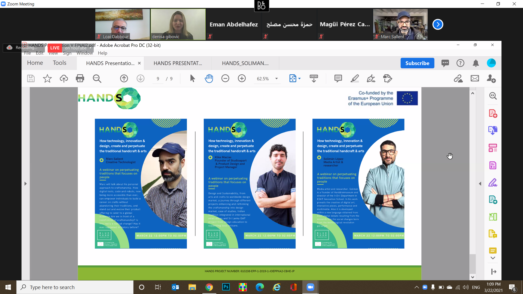Screen dimensions: 523x294
Task: Click the Add comment sticky note icon
Action: click(338, 78)
